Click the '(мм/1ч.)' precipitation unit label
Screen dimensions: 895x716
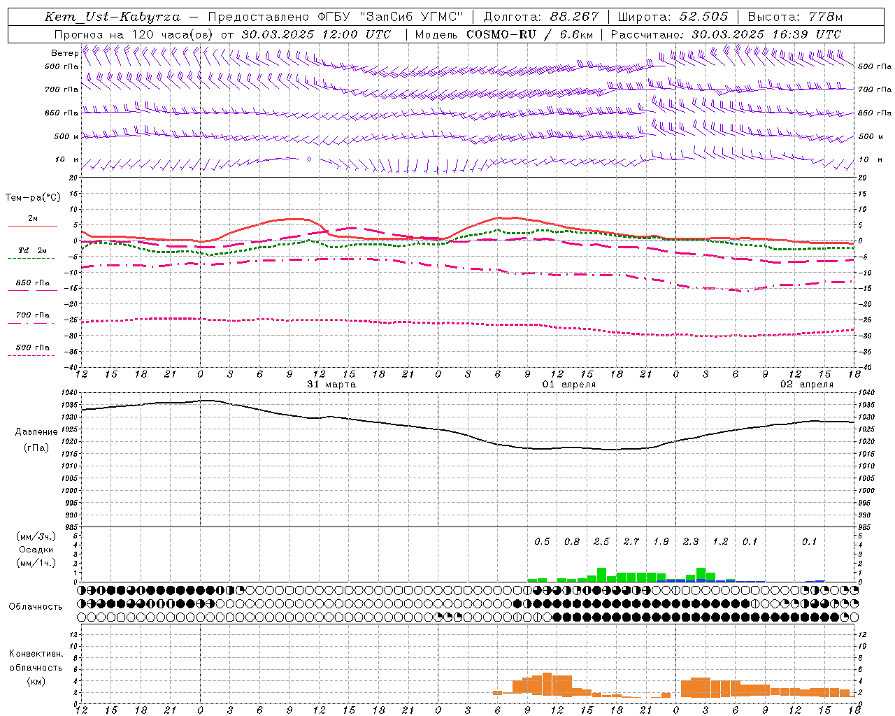[36, 563]
